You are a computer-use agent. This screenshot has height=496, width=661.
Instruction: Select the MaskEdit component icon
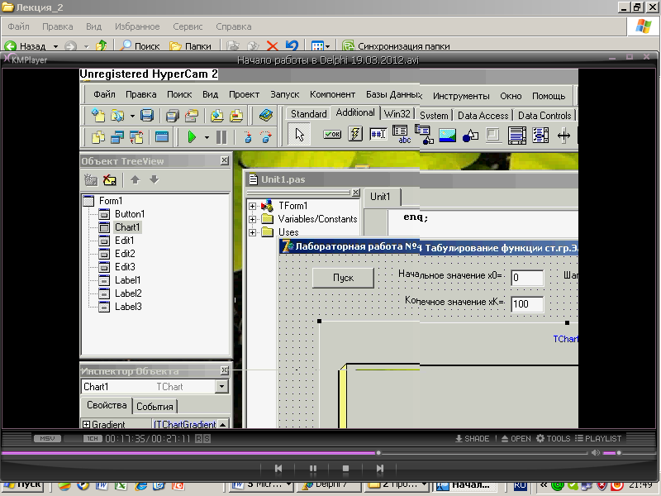point(378,135)
